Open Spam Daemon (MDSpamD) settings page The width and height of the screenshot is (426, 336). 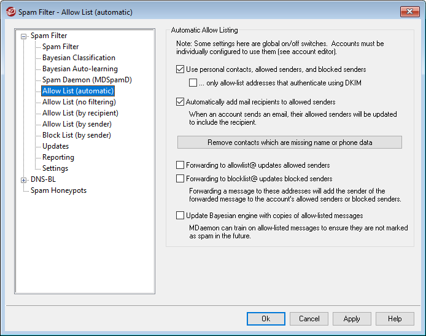pyautogui.click(x=87, y=80)
